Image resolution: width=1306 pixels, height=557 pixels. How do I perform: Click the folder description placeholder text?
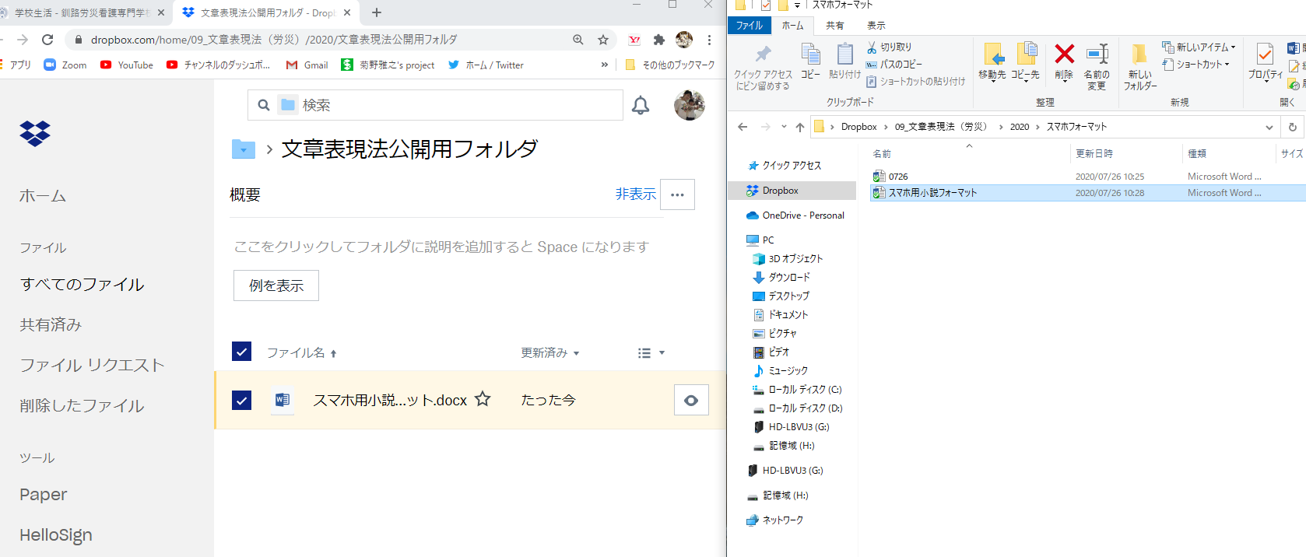441,247
